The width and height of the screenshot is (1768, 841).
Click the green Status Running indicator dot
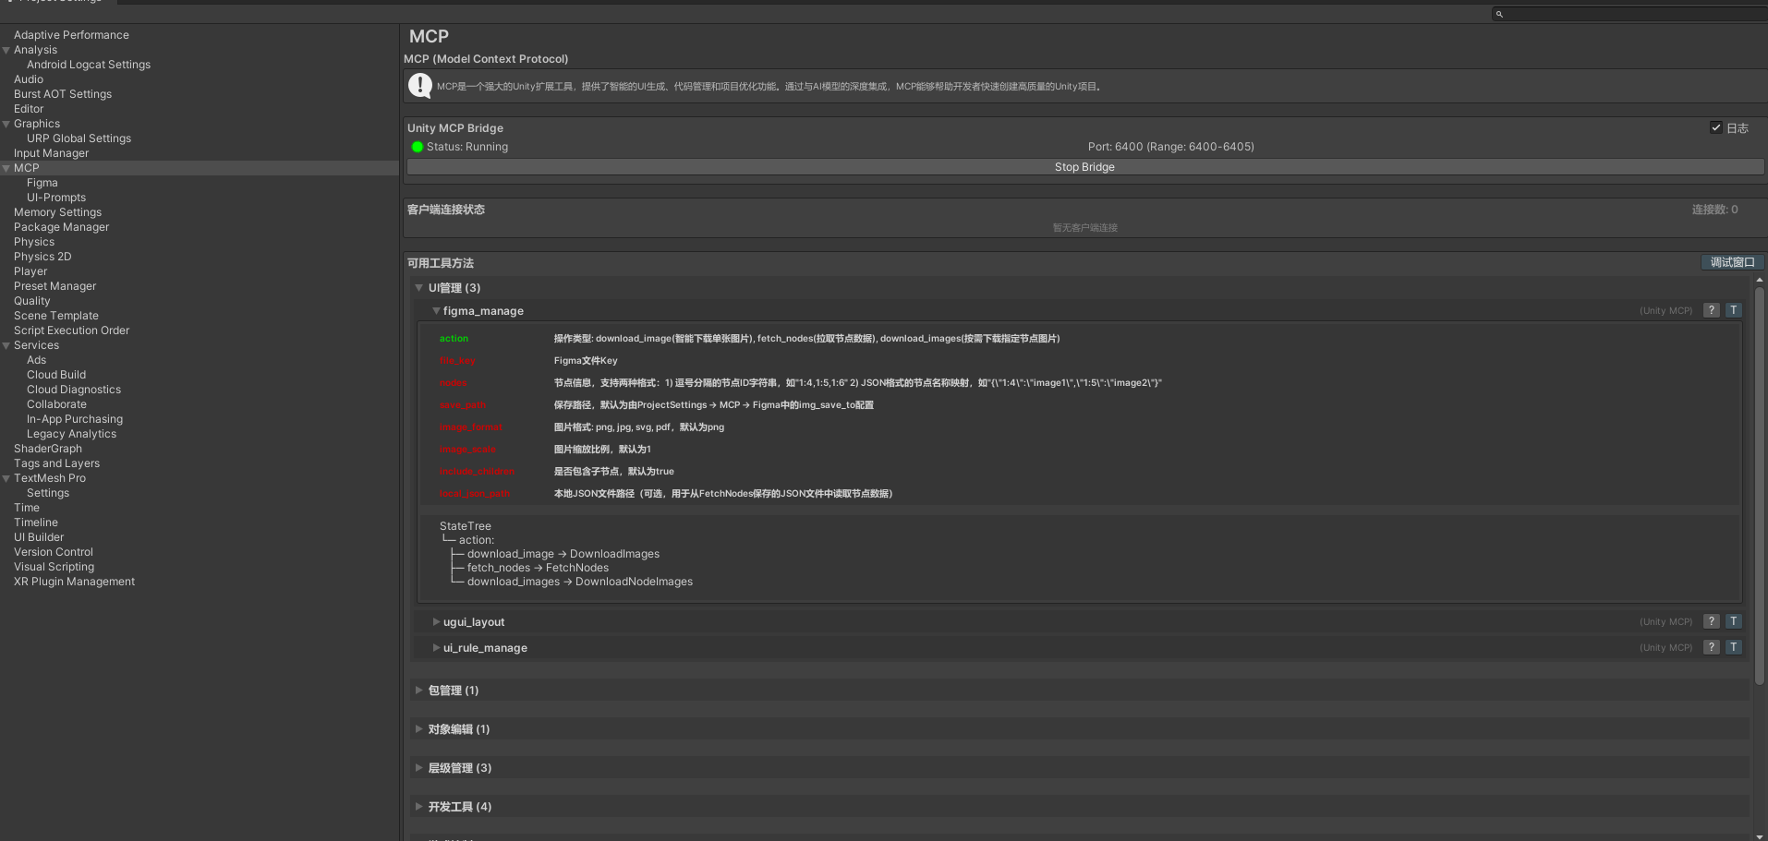pos(417,147)
